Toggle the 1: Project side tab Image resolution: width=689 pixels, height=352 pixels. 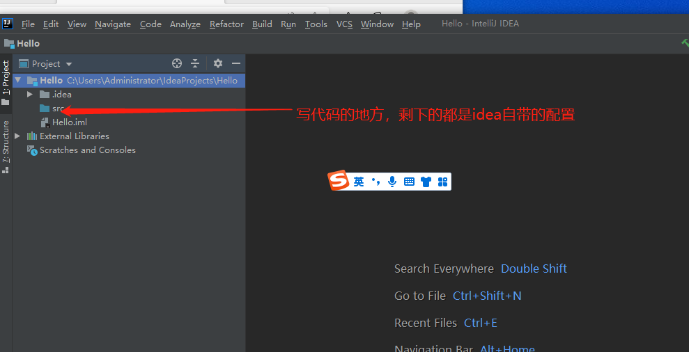point(6,83)
